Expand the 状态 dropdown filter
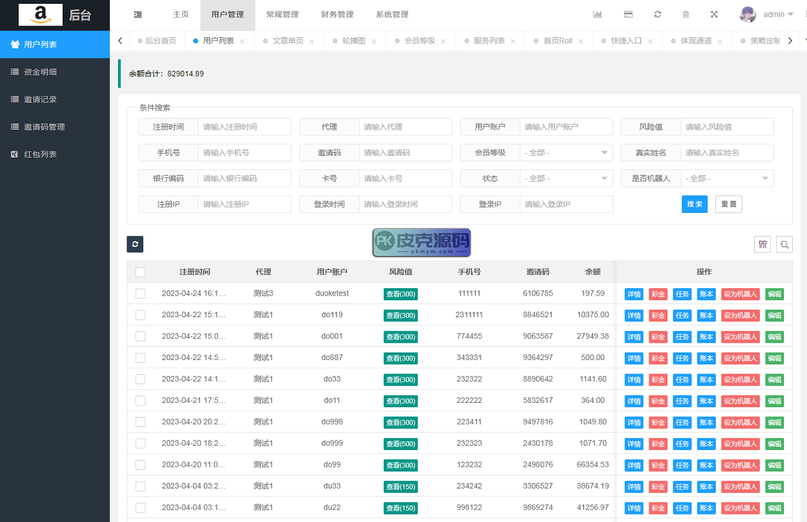The height and width of the screenshot is (522, 807). 566,179
